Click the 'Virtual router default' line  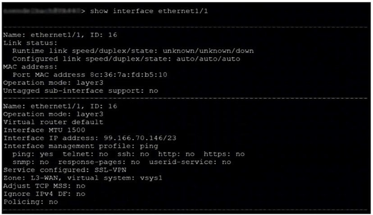point(53,123)
